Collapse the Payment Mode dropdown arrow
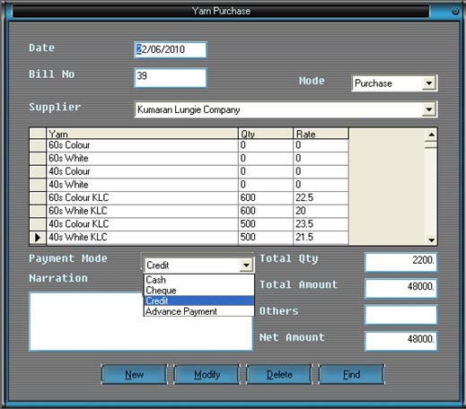The width and height of the screenshot is (466, 409). [246, 265]
